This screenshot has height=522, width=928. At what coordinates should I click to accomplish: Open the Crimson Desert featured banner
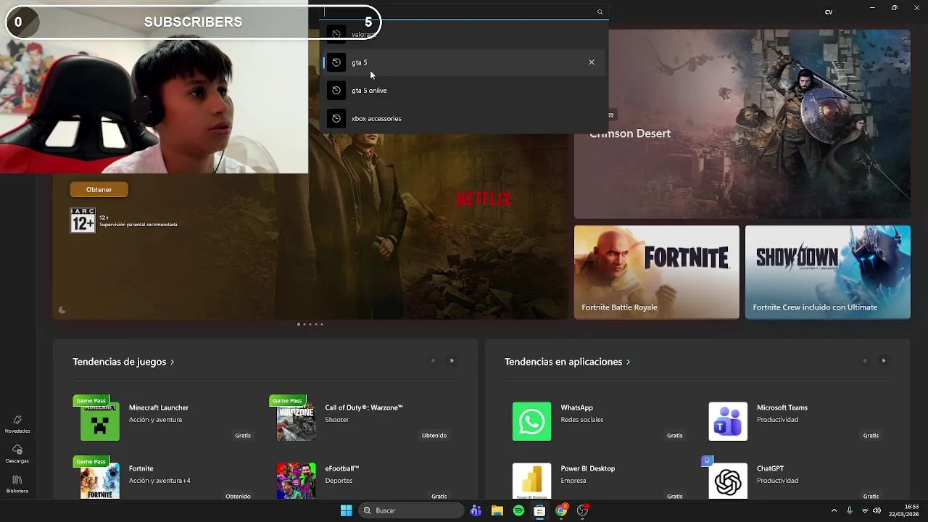tap(742, 124)
